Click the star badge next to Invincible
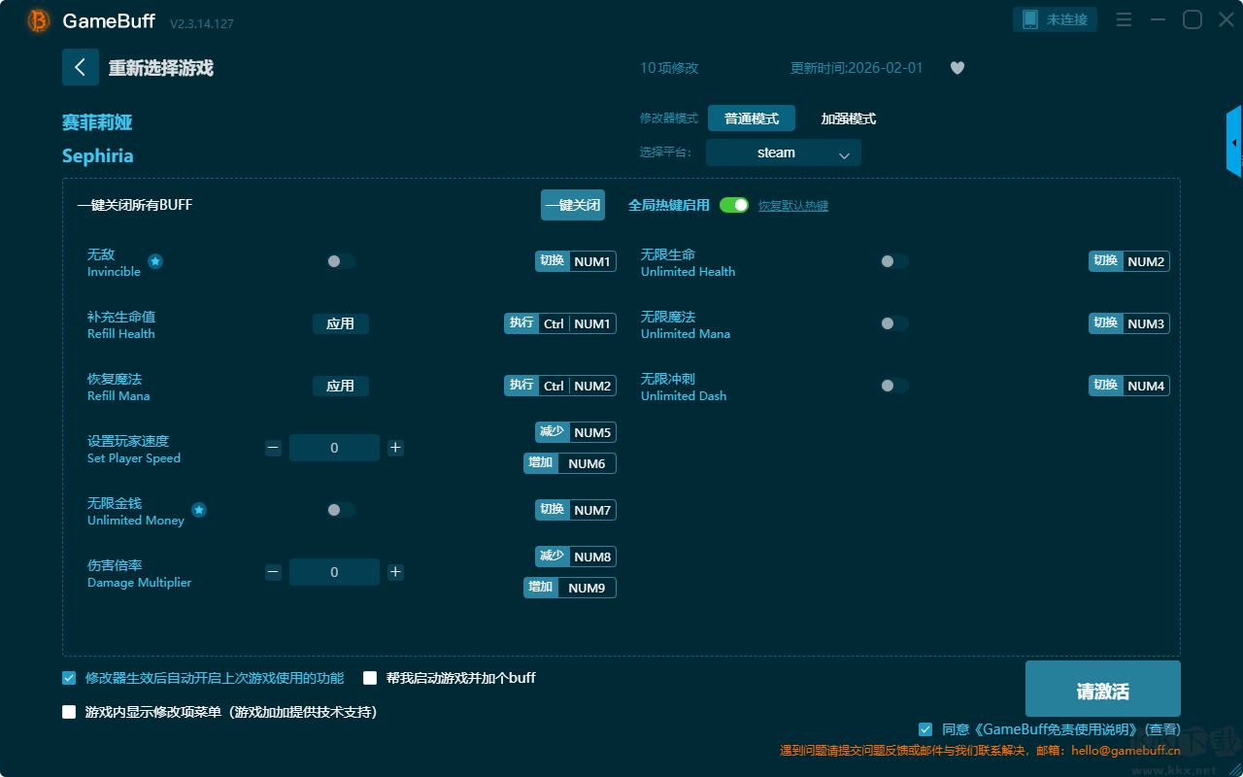Image resolution: width=1243 pixels, height=777 pixels. tap(155, 261)
